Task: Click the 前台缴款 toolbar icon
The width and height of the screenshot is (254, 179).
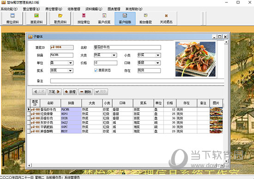Action: click(x=145, y=16)
